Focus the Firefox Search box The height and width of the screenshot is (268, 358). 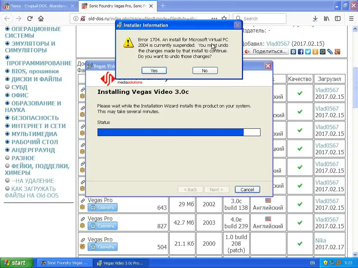coord(260,19)
